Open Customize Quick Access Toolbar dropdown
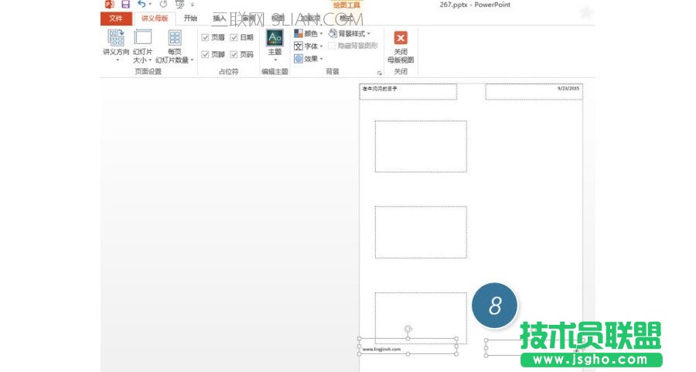 (x=193, y=5)
